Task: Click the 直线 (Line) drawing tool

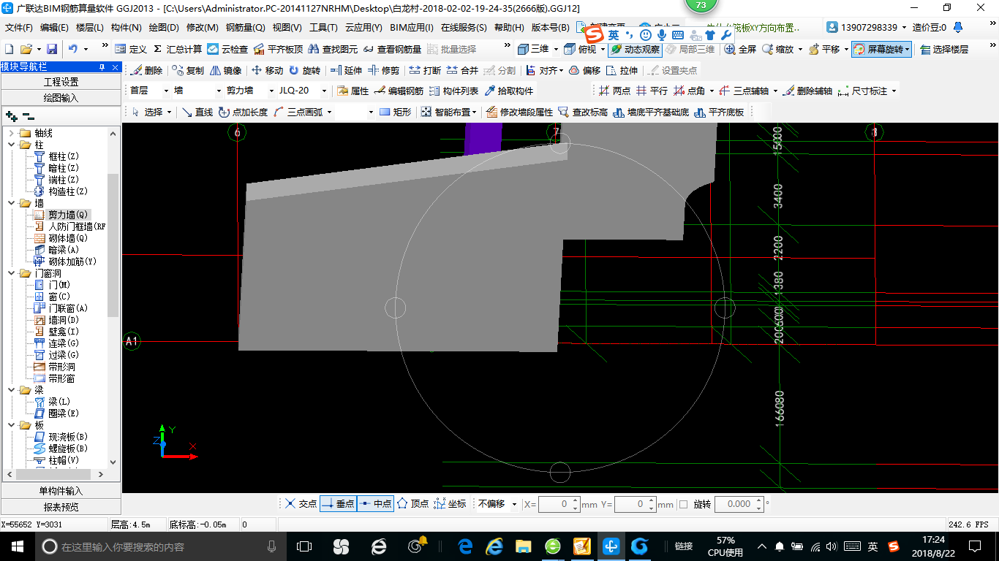Action: pos(197,112)
